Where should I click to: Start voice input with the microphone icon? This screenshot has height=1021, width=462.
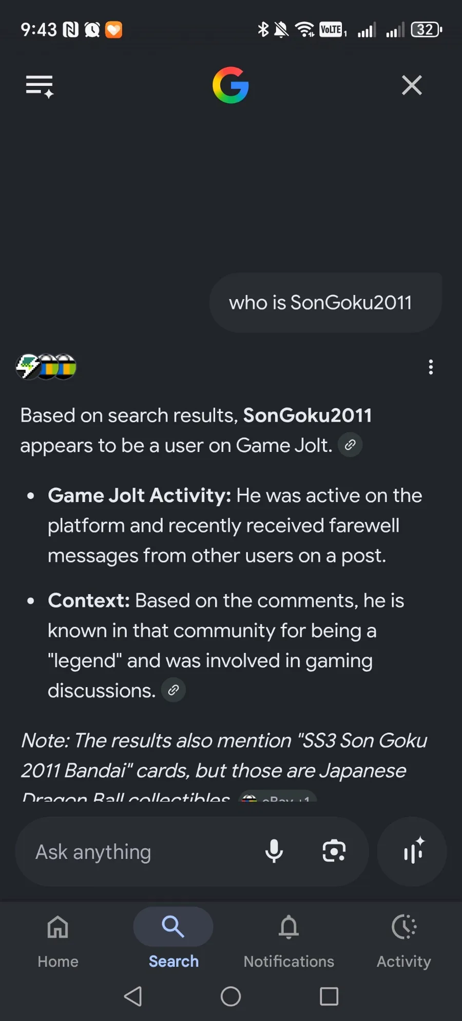274,852
